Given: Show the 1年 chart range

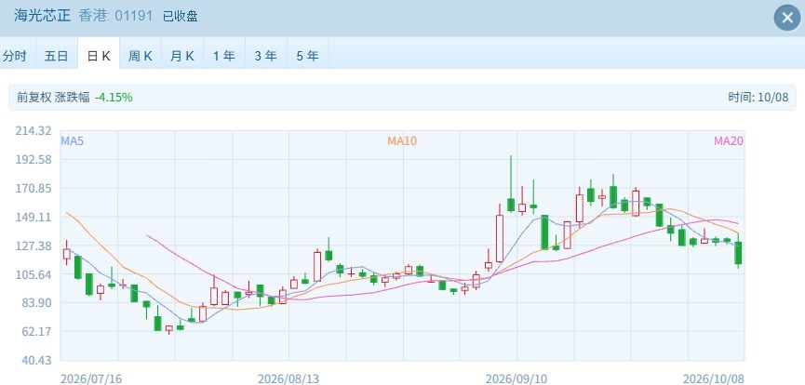Looking at the screenshot, I should [224, 56].
